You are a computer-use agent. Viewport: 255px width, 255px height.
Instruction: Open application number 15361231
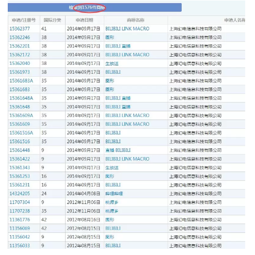(x=20, y=185)
